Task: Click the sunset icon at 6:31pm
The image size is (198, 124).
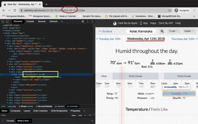Action: [170, 62]
